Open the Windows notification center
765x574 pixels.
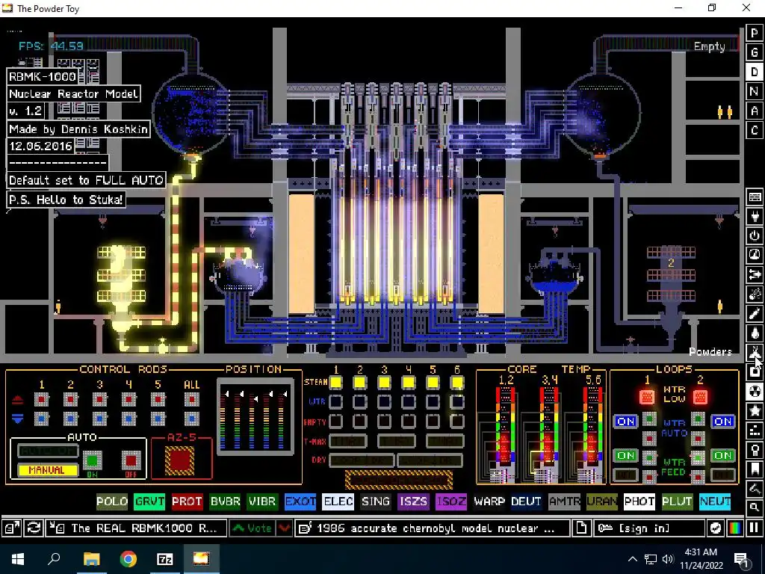tap(742, 559)
